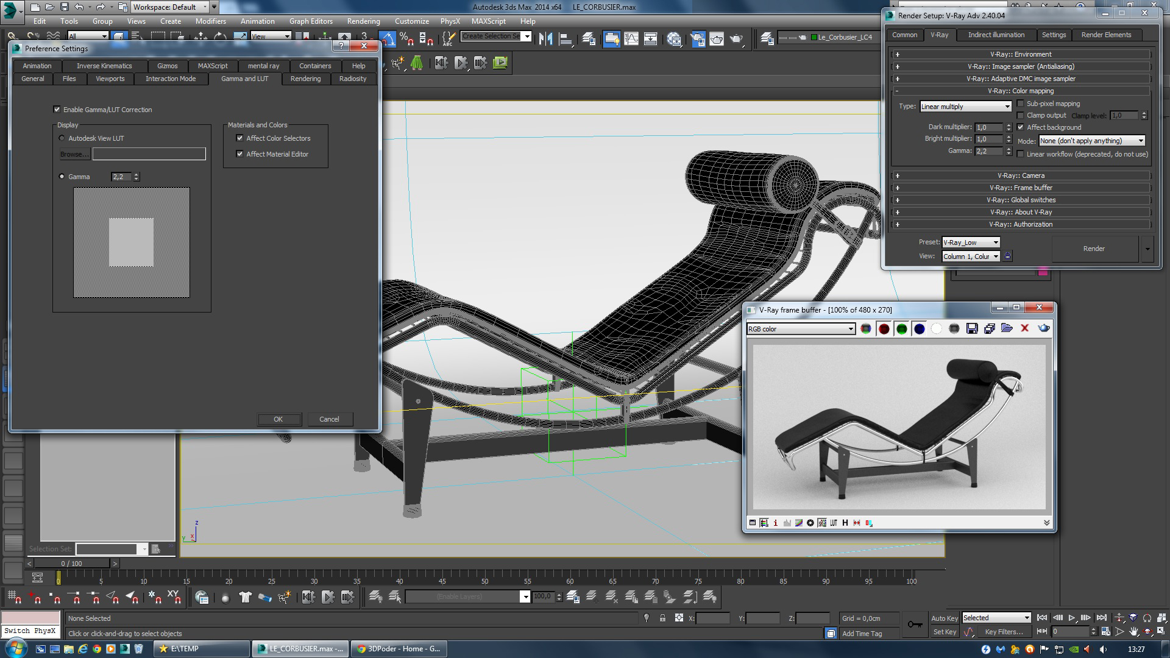Switch to Indirect illumination tab

996,35
